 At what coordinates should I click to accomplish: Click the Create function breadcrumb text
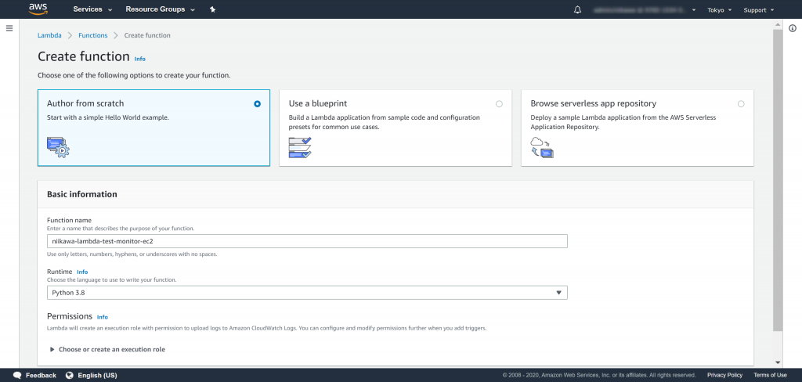coord(147,35)
